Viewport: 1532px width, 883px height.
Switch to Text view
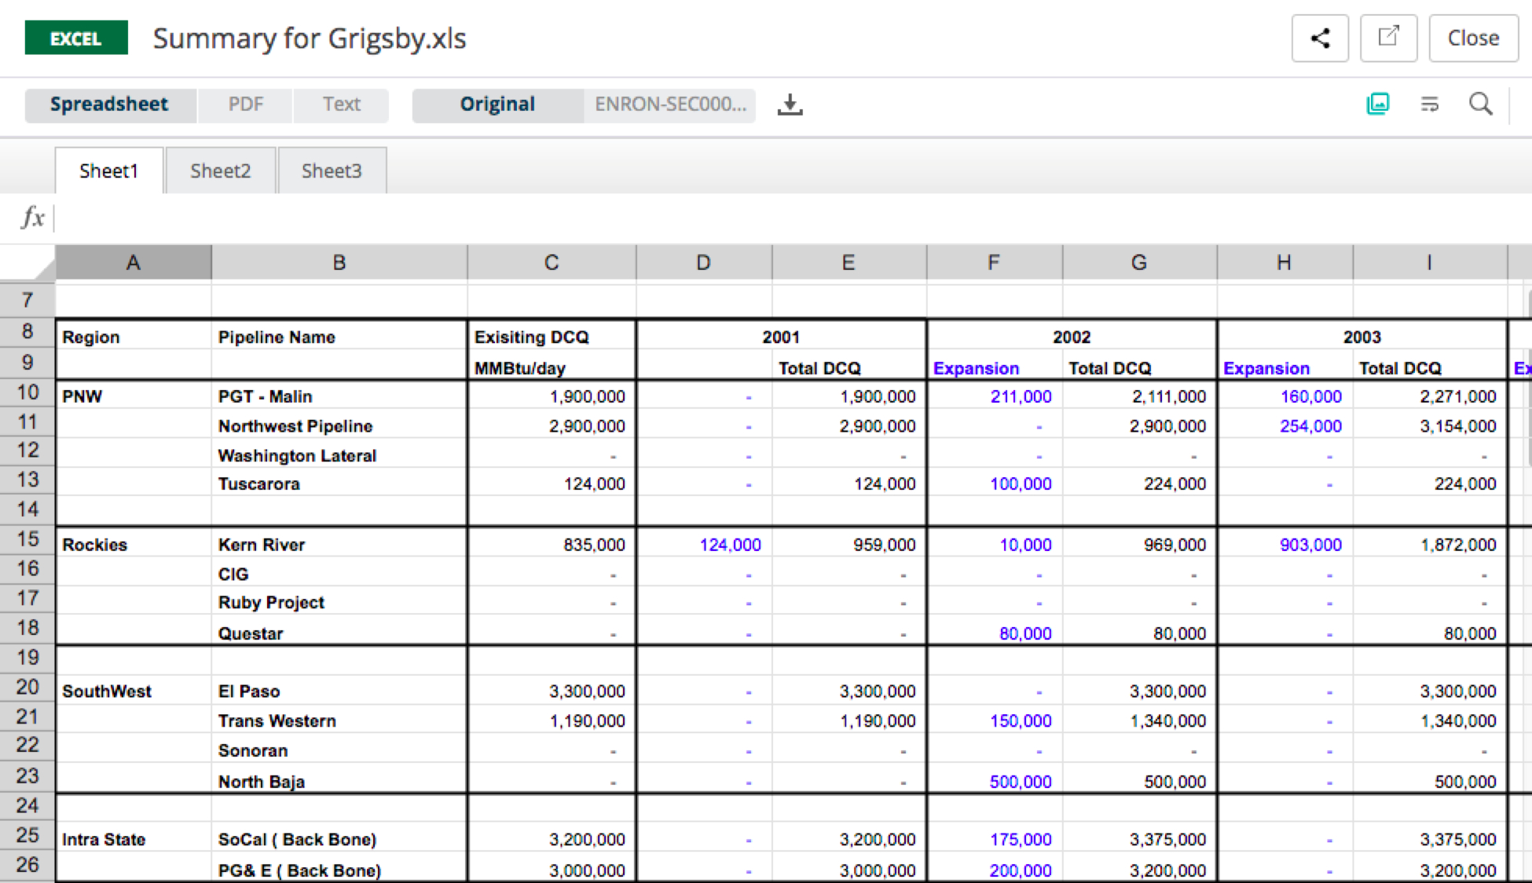[340, 104]
